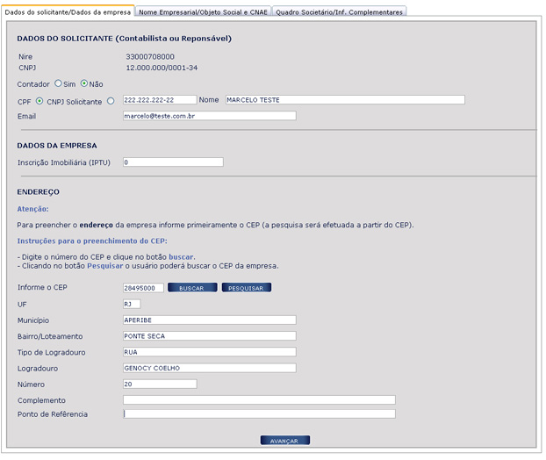
Task: Click the UF field showing RJ
Action: tap(132, 304)
